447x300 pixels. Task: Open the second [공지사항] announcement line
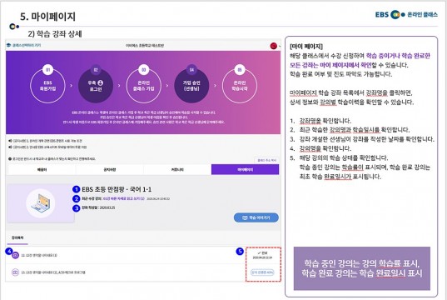[50, 147]
